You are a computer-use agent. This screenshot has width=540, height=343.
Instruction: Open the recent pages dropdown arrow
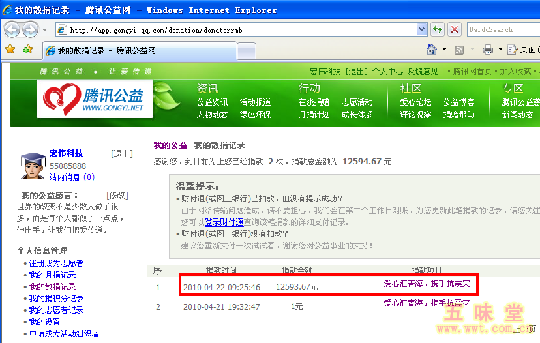pyautogui.click(x=44, y=29)
